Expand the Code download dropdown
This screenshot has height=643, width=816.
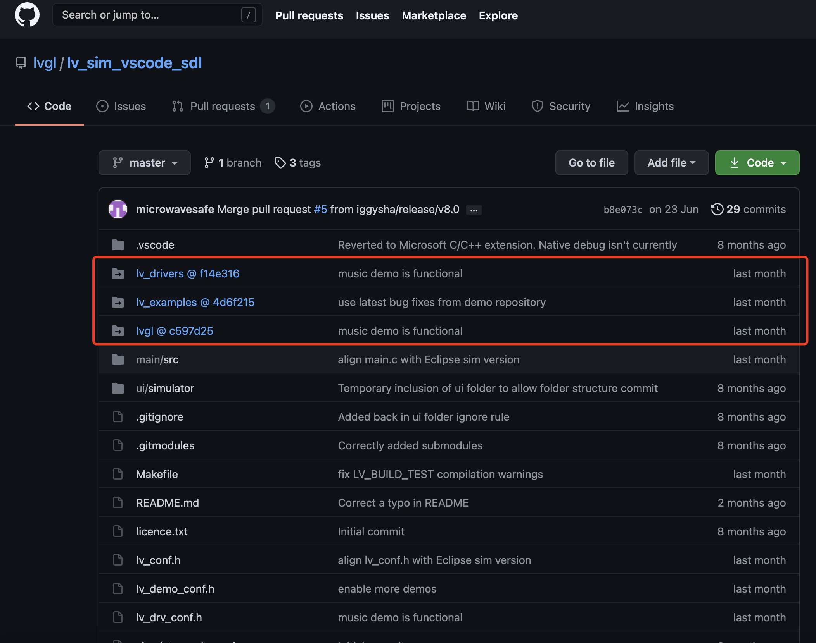point(758,162)
